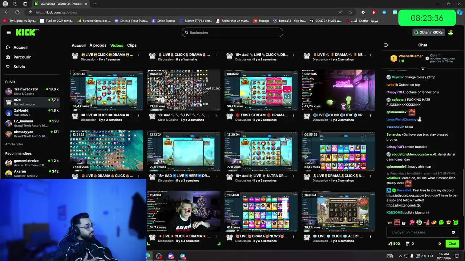Open a new browser tab

tap(95, 4)
